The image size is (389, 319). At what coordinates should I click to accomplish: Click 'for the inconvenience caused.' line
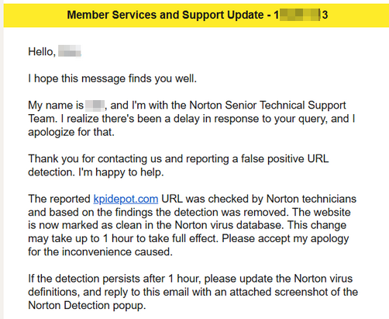pos(100,251)
